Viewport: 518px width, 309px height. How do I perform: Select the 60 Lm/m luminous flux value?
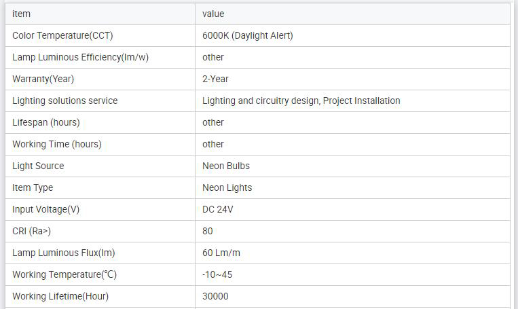221,253
